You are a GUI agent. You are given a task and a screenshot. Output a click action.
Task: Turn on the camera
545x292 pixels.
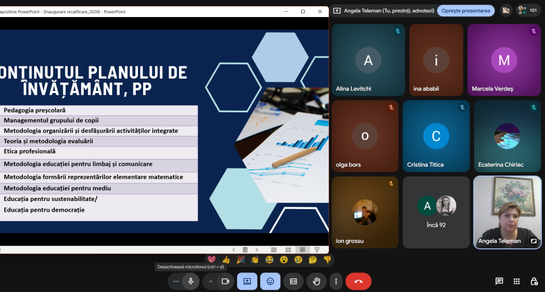(225, 281)
